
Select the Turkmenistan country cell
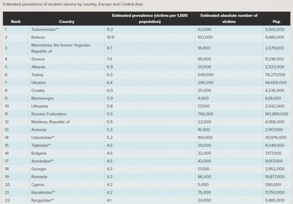[45, 29]
